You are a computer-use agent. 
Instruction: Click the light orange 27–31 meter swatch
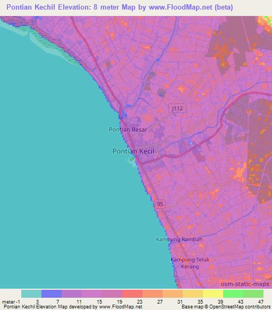(173, 294)
